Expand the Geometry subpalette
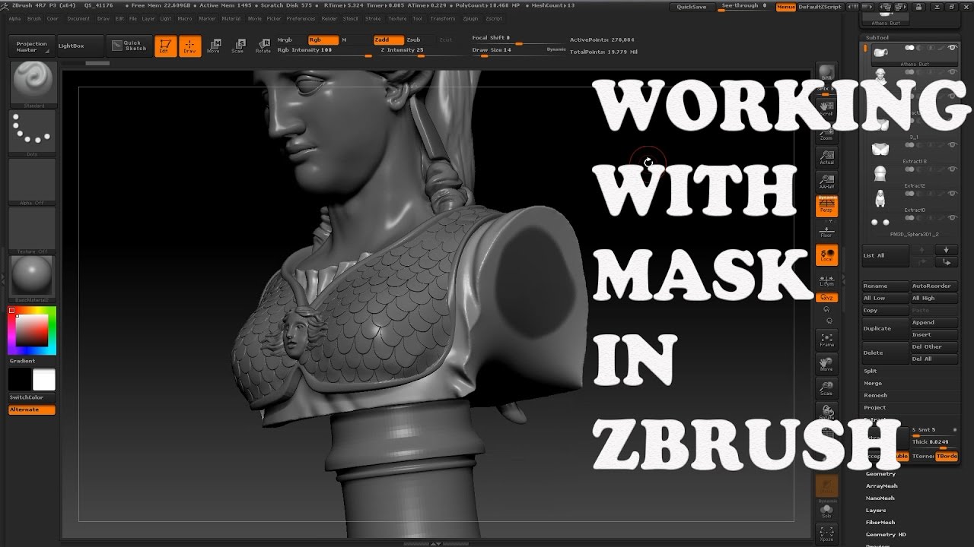The height and width of the screenshot is (547, 974). click(x=881, y=474)
